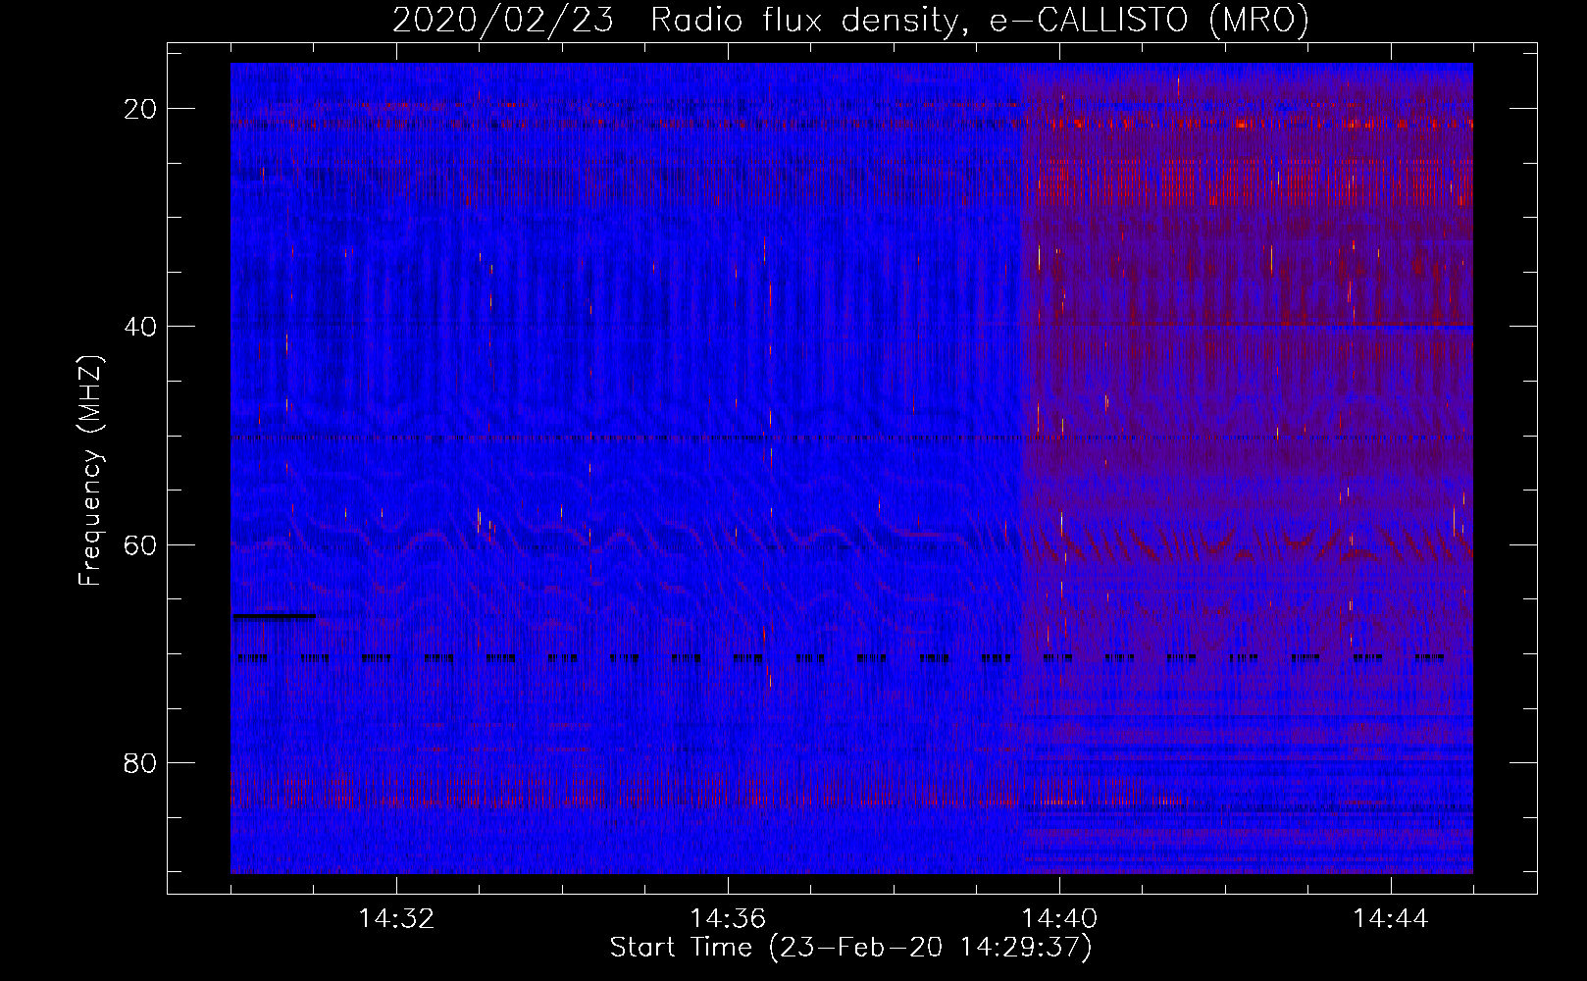This screenshot has width=1587, height=981.
Task: Click the 'Frequency (MHZ)' y-axis label
Action: 90,472
